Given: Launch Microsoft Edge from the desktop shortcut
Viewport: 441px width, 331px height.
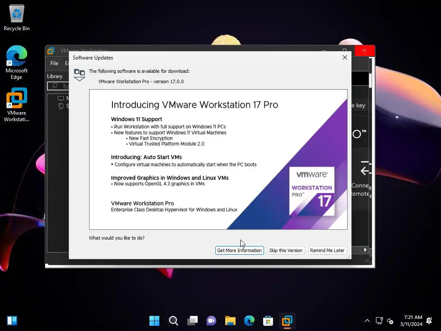Looking at the screenshot, I should tap(17, 62).
